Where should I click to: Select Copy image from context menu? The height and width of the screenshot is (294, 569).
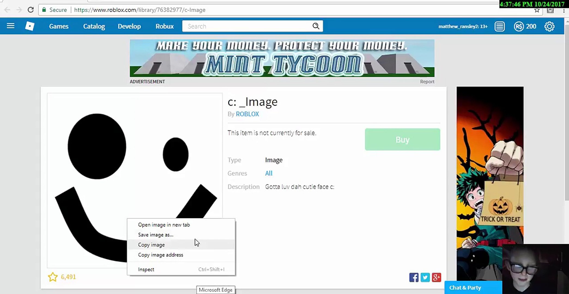pyautogui.click(x=152, y=245)
